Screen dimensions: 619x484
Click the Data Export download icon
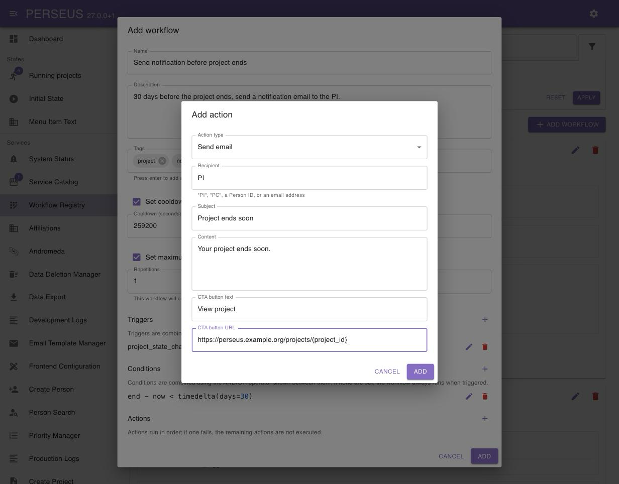[x=14, y=297]
